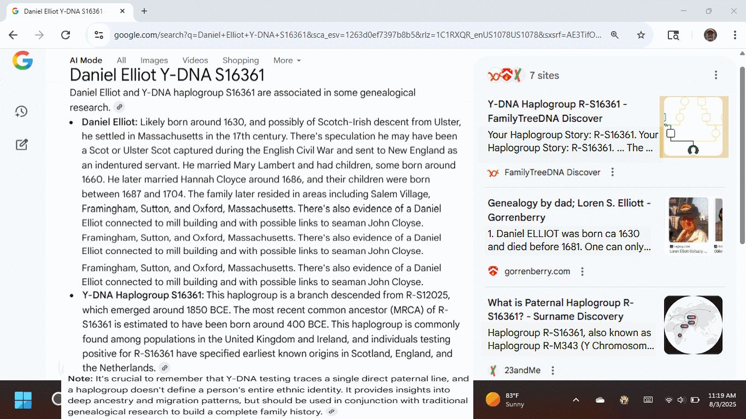Show hidden system tray icons chevron
Image resolution: width=746 pixels, height=419 pixels.
576,400
